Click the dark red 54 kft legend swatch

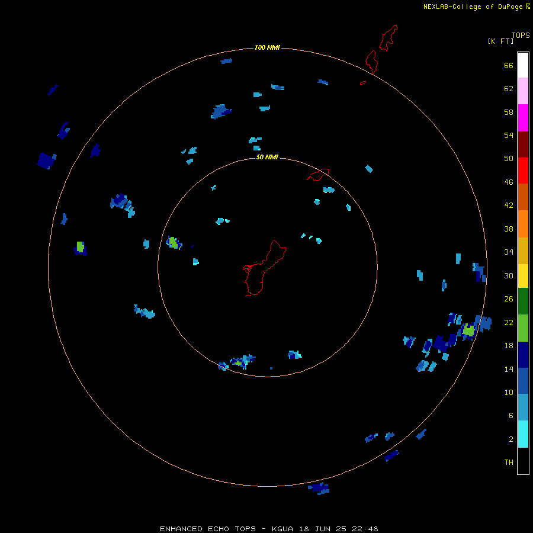523,144
